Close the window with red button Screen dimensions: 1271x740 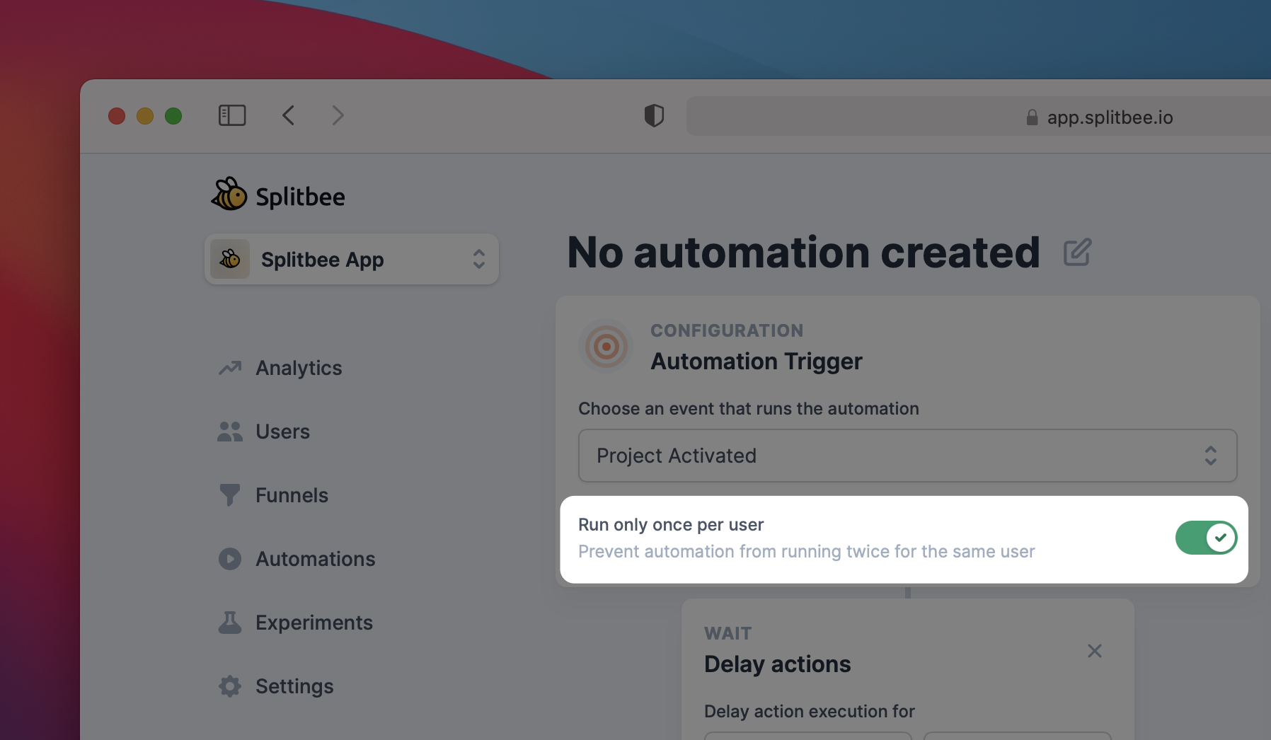117,115
